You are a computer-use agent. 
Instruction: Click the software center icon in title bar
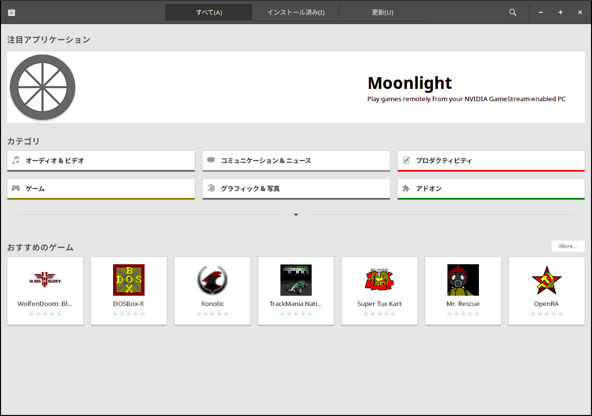[x=12, y=12]
